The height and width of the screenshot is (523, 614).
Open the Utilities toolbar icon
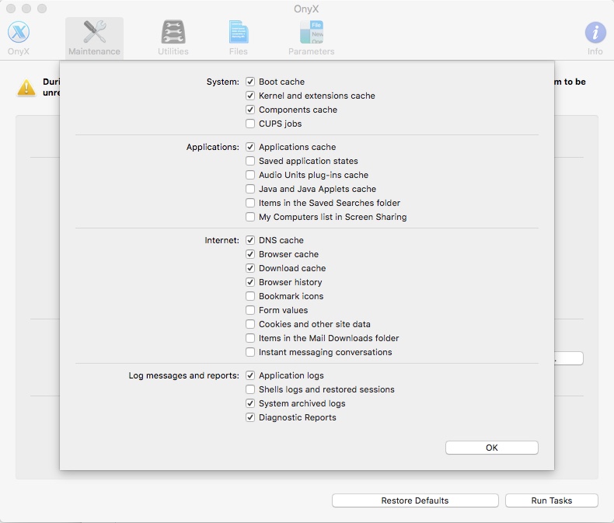[173, 32]
